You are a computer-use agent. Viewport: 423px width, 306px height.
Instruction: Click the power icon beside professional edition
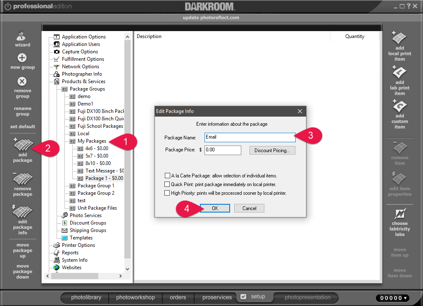pos(8,6)
